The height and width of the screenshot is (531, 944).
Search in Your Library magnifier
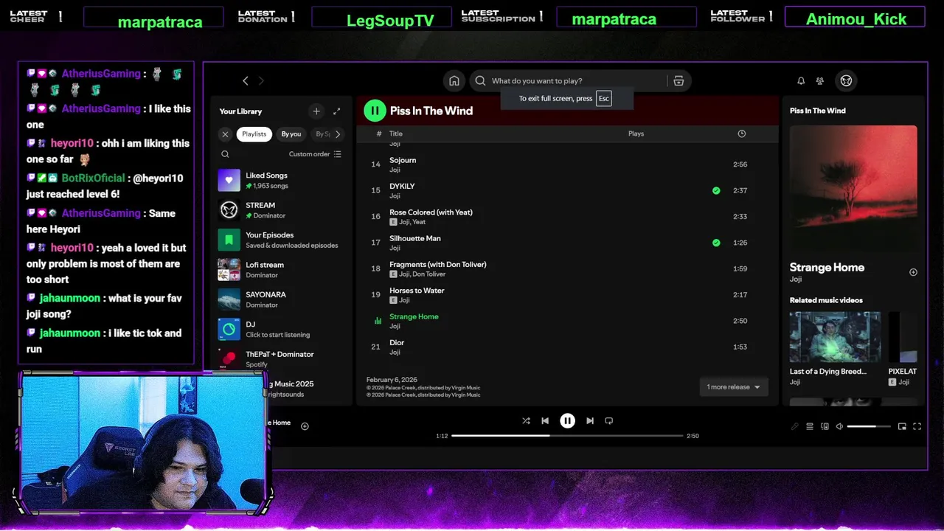(x=225, y=154)
